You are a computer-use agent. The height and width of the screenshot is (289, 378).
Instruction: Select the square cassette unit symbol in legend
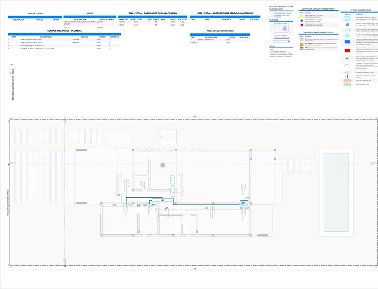347,24
